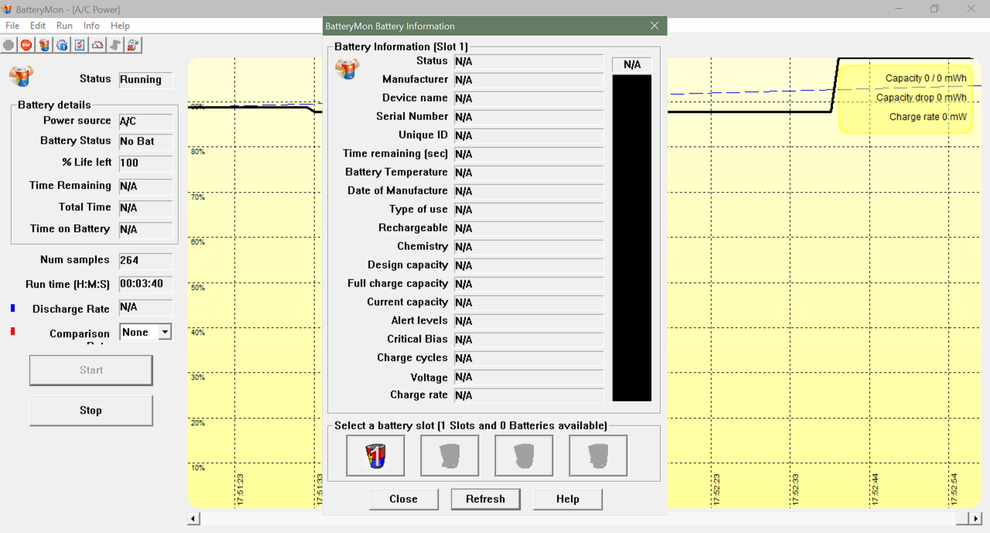Click the Design capacity N/A field

click(x=529, y=265)
